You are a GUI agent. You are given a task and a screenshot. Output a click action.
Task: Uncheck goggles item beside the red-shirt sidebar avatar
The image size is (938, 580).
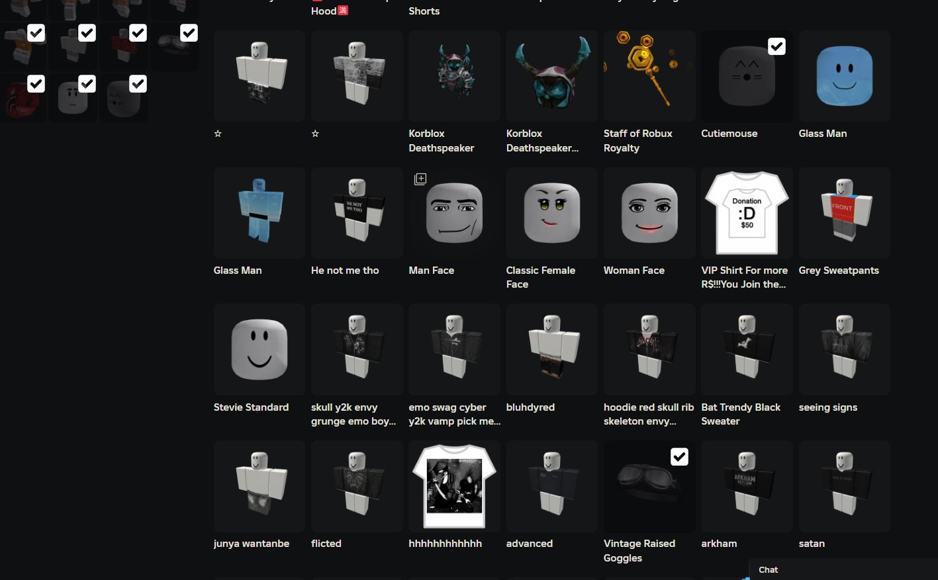189,33
